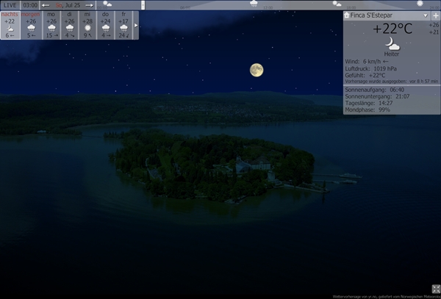Click the home icon beside Finca S'Estepar
This screenshot has width=441, height=299.
point(347,15)
